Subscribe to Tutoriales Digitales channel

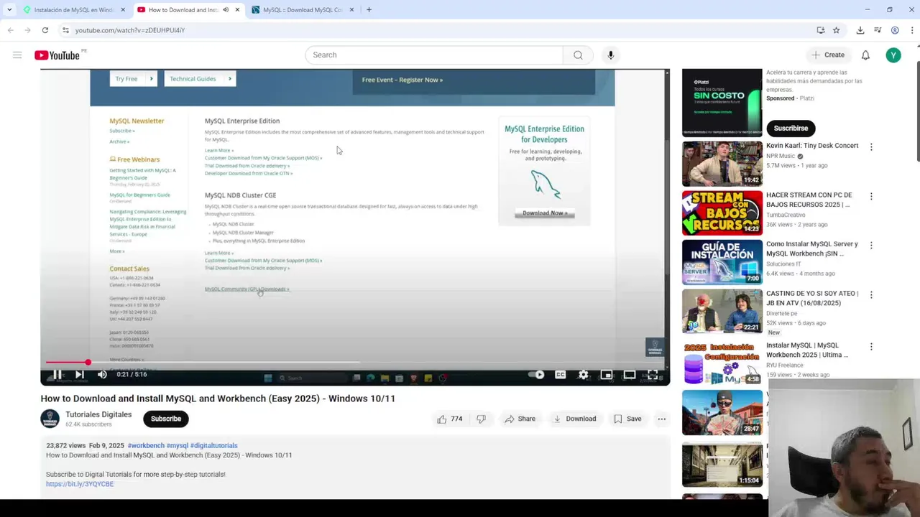[166, 419]
